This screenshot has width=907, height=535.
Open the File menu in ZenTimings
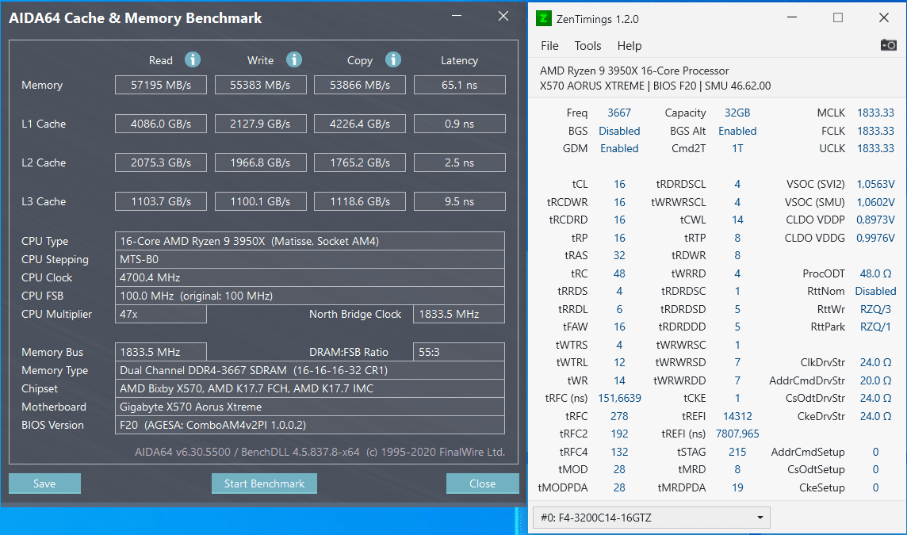click(549, 46)
